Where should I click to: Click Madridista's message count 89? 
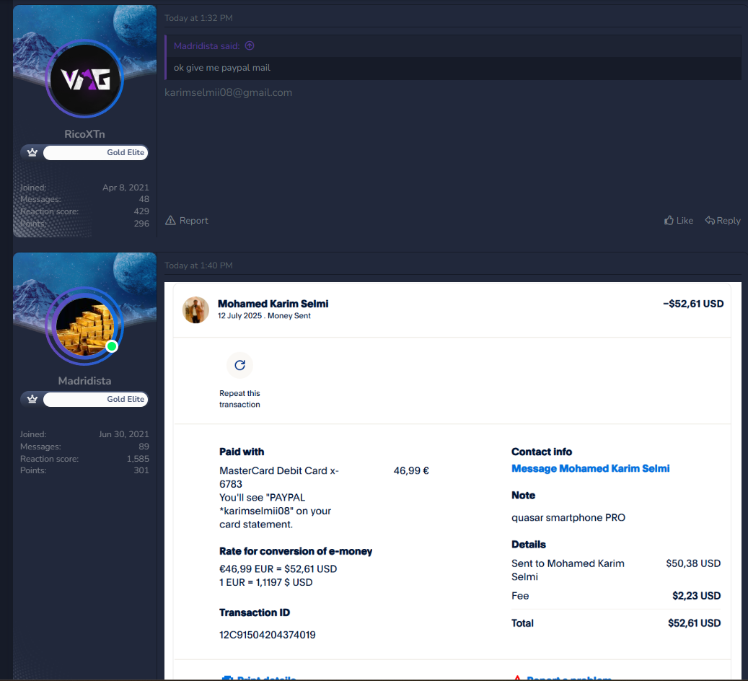pos(144,447)
